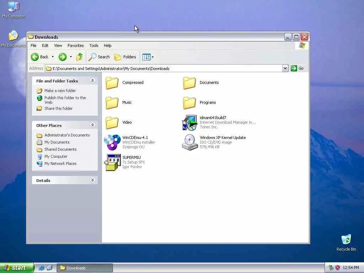
Task: Open Back history dropdown arrow
Action: pyautogui.click(x=53, y=57)
